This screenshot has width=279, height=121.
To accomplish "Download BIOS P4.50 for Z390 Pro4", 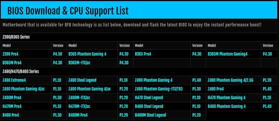I will pyautogui.click(x=57, y=54).
